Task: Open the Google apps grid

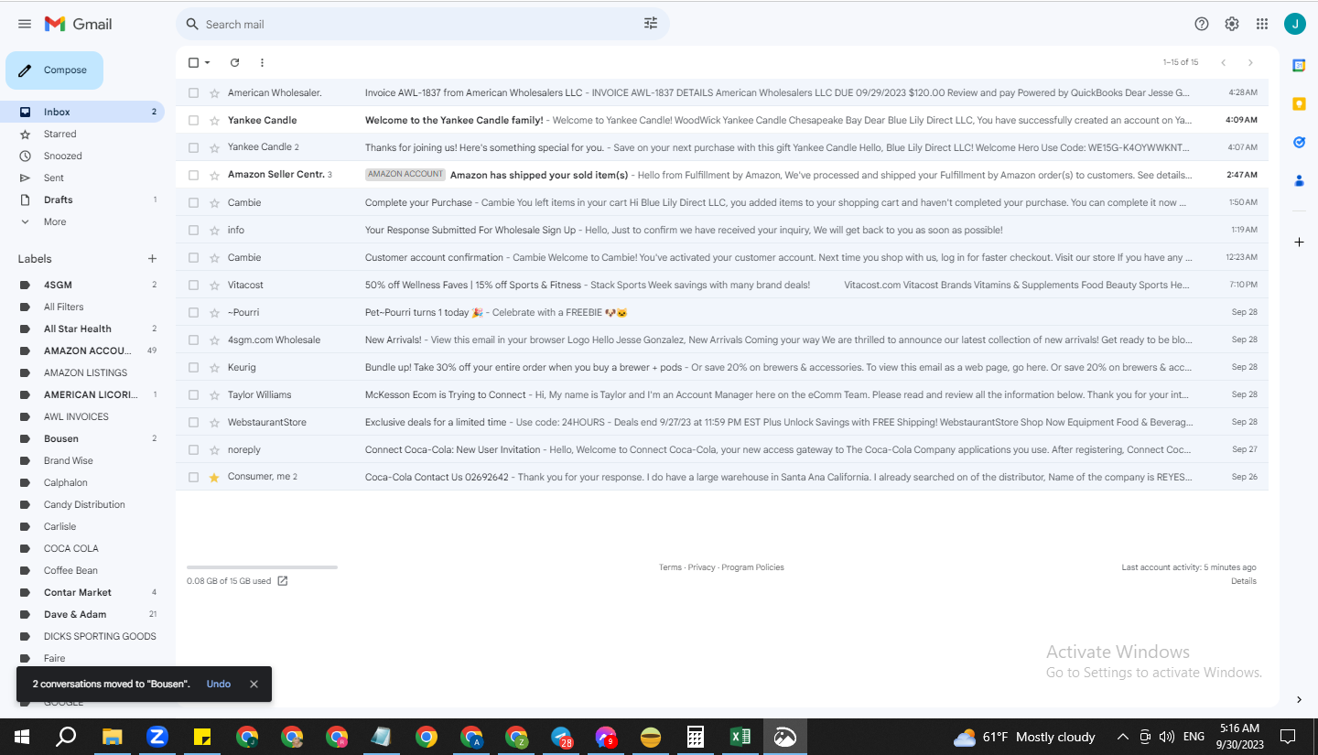Action: pos(1262,24)
